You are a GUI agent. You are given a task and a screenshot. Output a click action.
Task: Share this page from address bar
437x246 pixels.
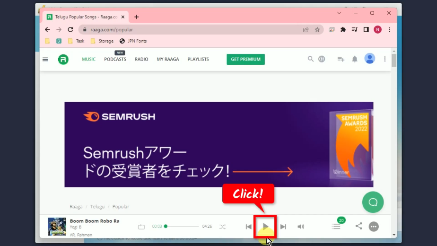point(306,29)
